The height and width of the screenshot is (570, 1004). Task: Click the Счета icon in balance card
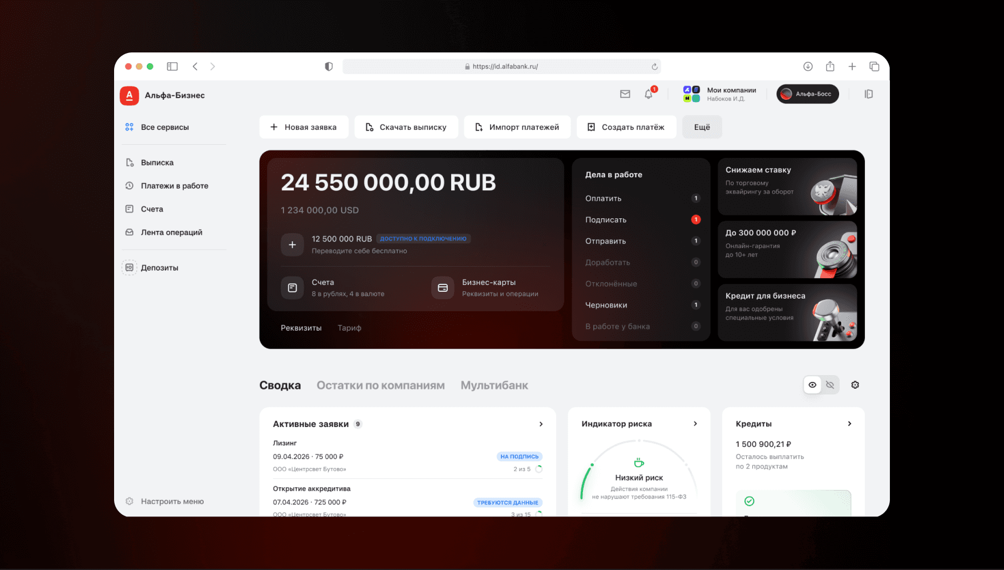click(x=292, y=288)
